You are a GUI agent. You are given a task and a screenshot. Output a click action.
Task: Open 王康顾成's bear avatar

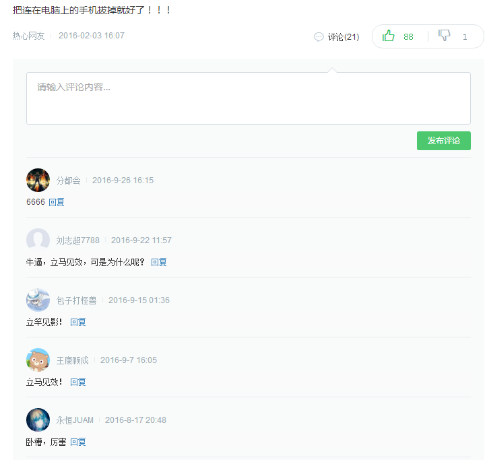click(38, 360)
